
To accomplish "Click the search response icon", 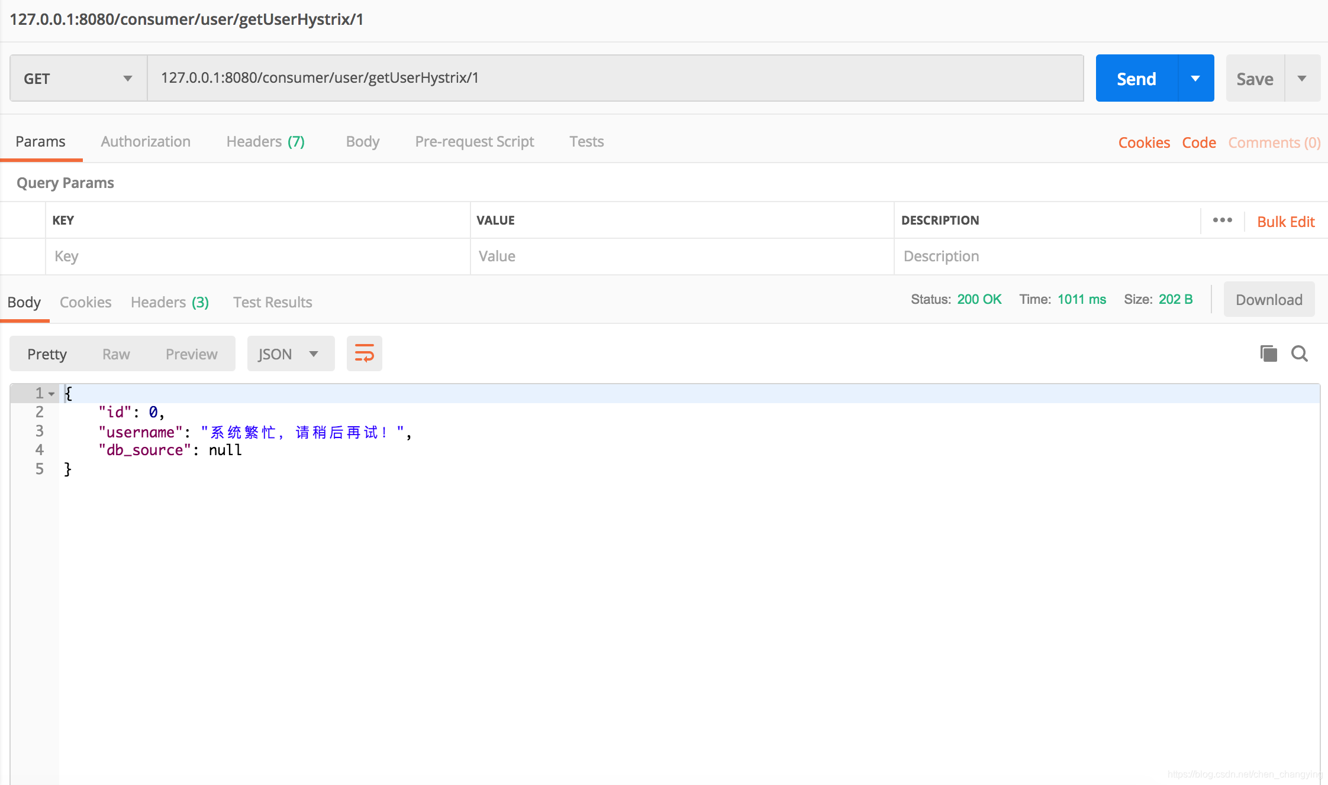I will point(1300,353).
